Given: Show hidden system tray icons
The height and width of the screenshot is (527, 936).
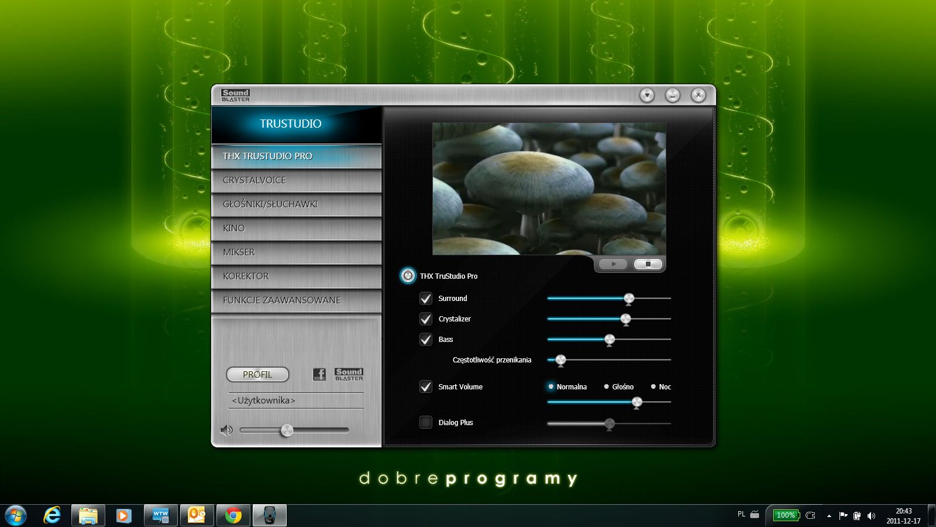Looking at the screenshot, I should click(x=829, y=516).
